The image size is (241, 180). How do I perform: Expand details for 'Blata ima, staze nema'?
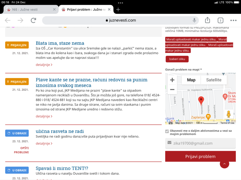click(x=44, y=65)
